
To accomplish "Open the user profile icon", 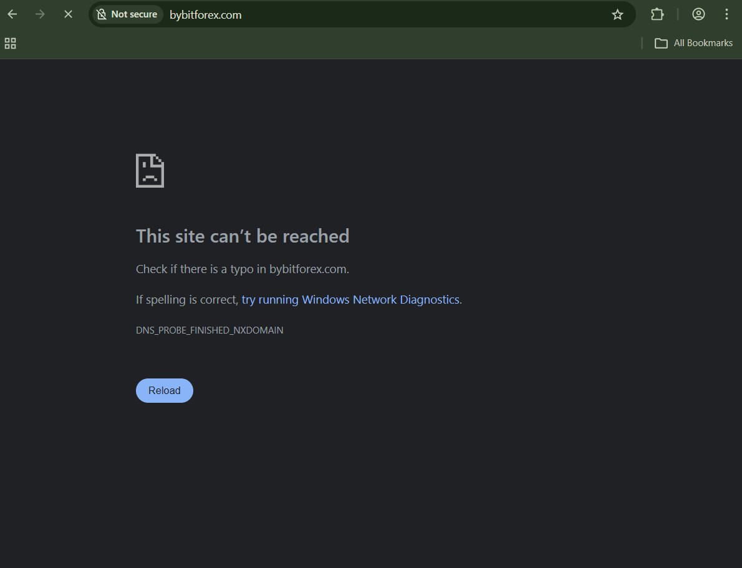I will pos(698,14).
